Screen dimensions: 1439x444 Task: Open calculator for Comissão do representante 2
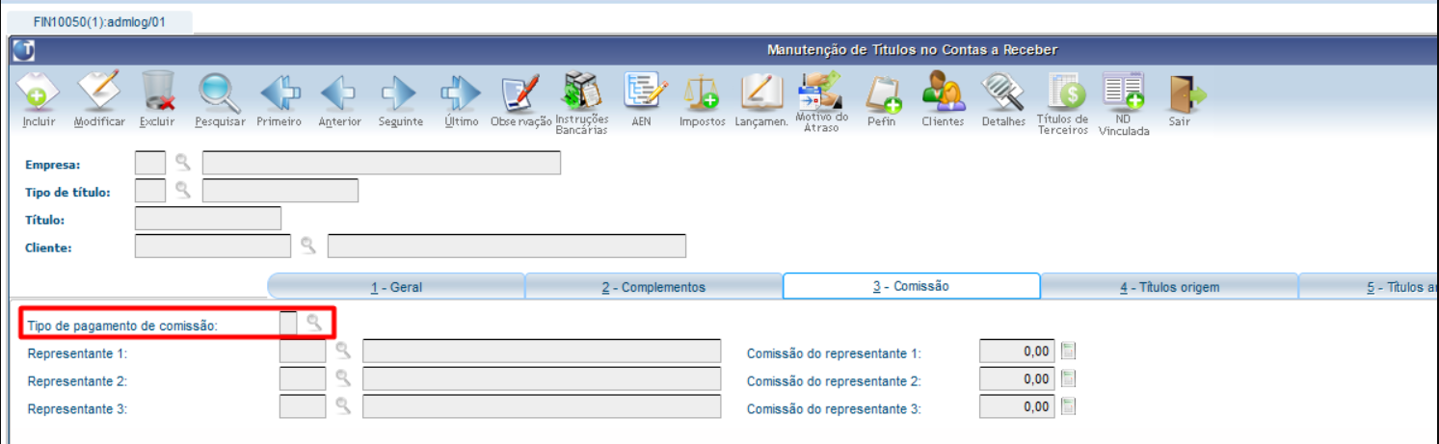pyautogui.click(x=1068, y=379)
